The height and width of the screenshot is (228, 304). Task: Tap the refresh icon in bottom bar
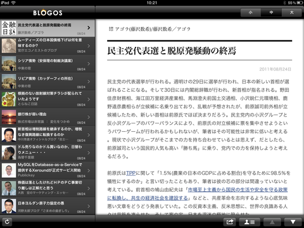tap(7, 222)
